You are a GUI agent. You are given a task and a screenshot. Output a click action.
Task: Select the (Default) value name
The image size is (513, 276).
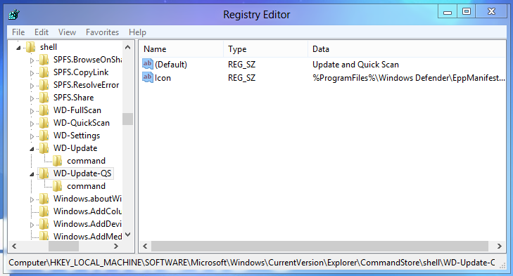click(171, 65)
